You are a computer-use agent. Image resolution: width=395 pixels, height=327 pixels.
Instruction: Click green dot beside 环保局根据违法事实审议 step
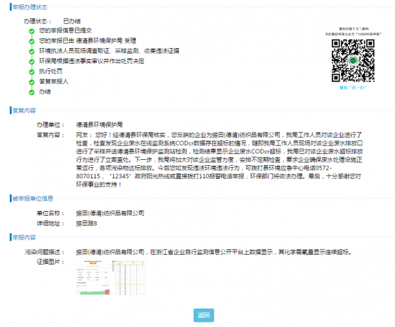click(x=31, y=61)
